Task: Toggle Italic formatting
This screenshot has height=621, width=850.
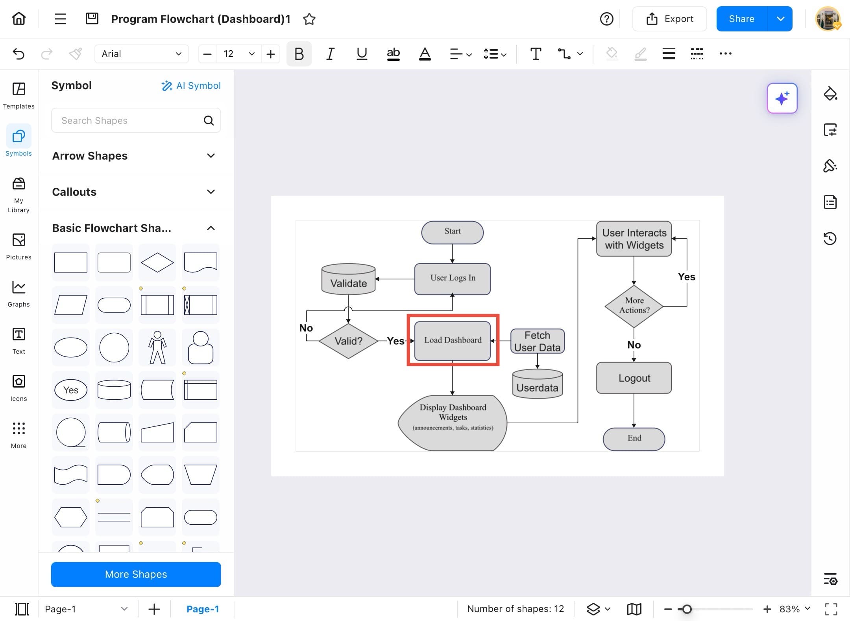Action: 330,54
